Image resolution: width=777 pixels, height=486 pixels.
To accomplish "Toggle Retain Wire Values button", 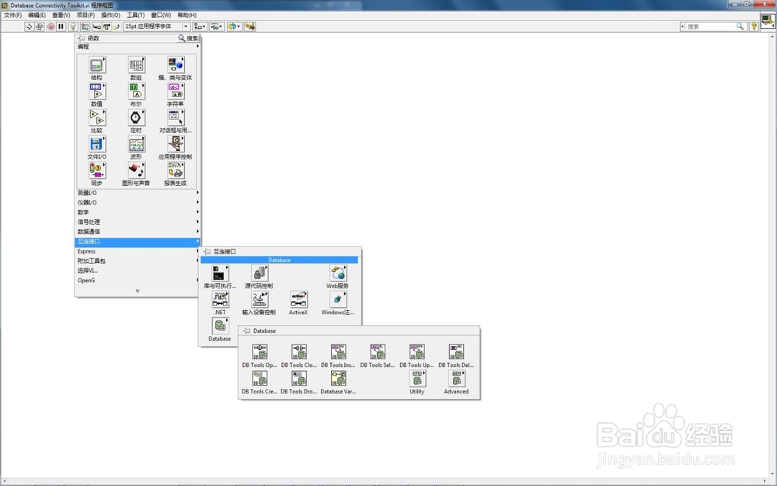I will coord(85,26).
